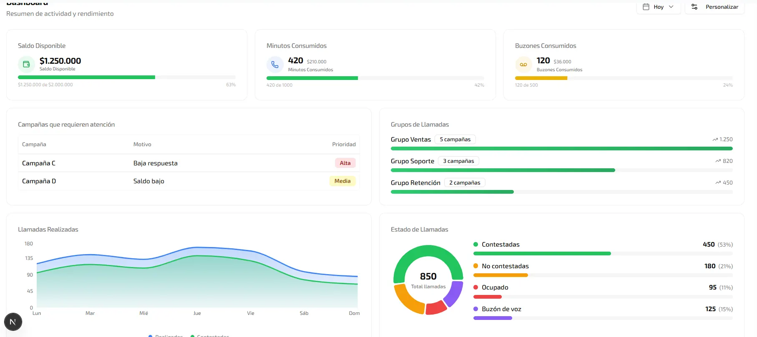This screenshot has width=757, height=337.
Task: Click the Contestadas legend item
Action: click(500, 245)
